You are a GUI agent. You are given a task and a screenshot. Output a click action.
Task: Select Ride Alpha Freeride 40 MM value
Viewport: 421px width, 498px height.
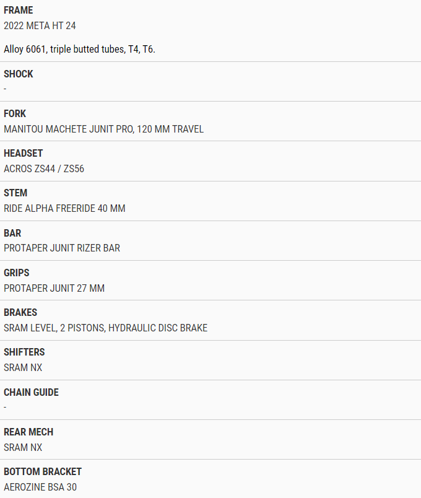64,208
